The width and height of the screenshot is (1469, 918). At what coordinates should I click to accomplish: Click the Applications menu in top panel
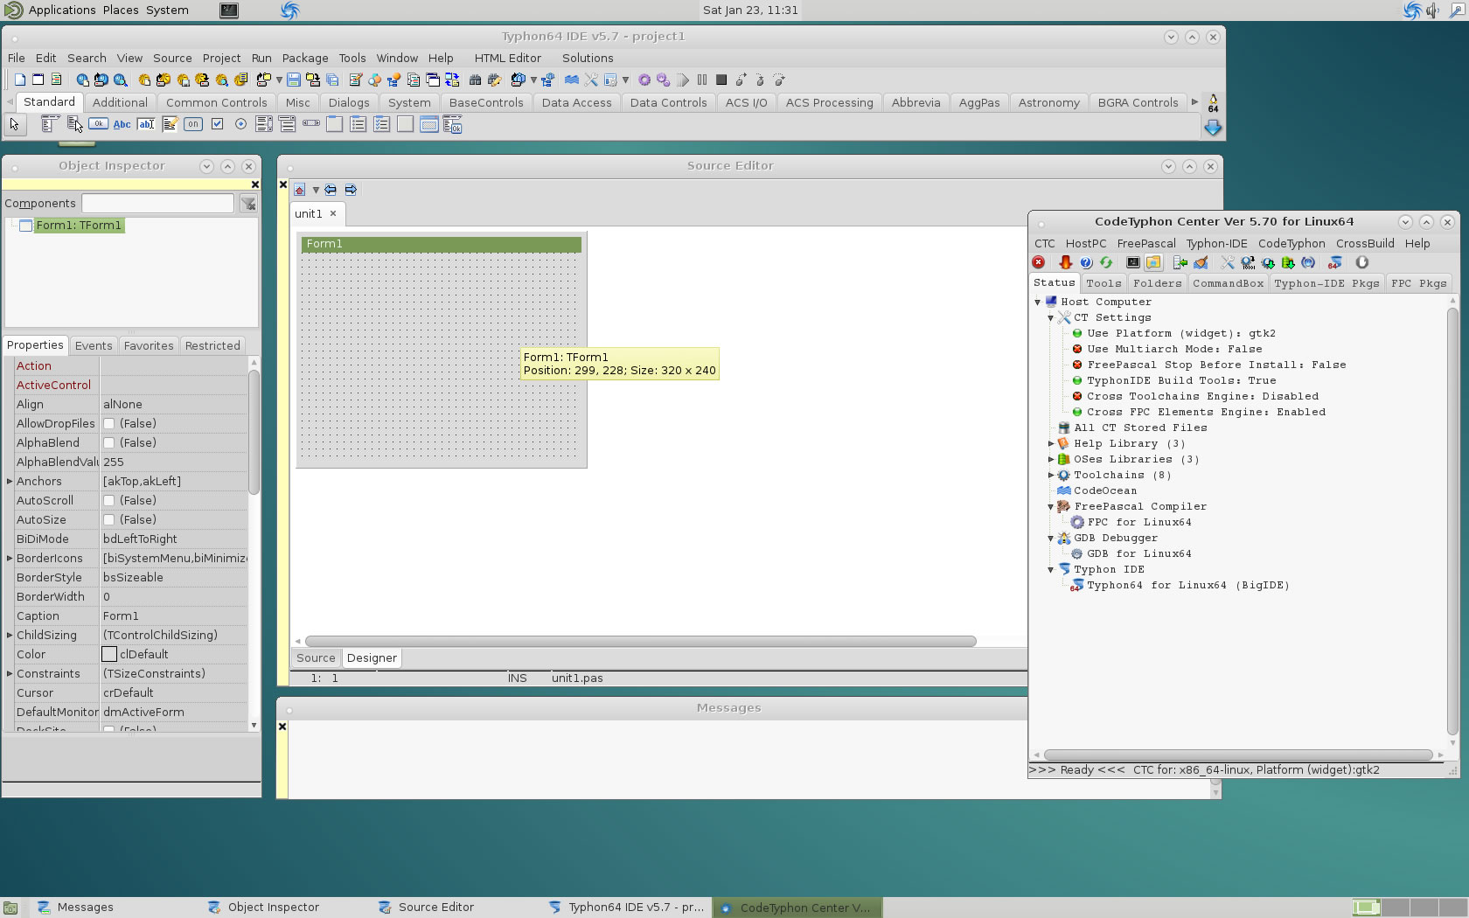tap(62, 10)
